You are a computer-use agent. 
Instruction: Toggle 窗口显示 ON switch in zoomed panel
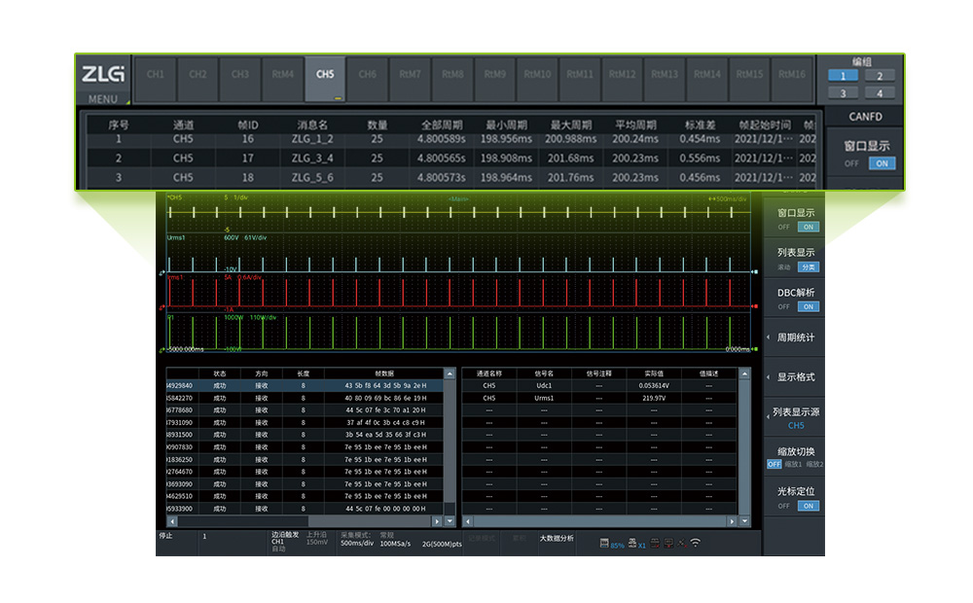pos(883,163)
